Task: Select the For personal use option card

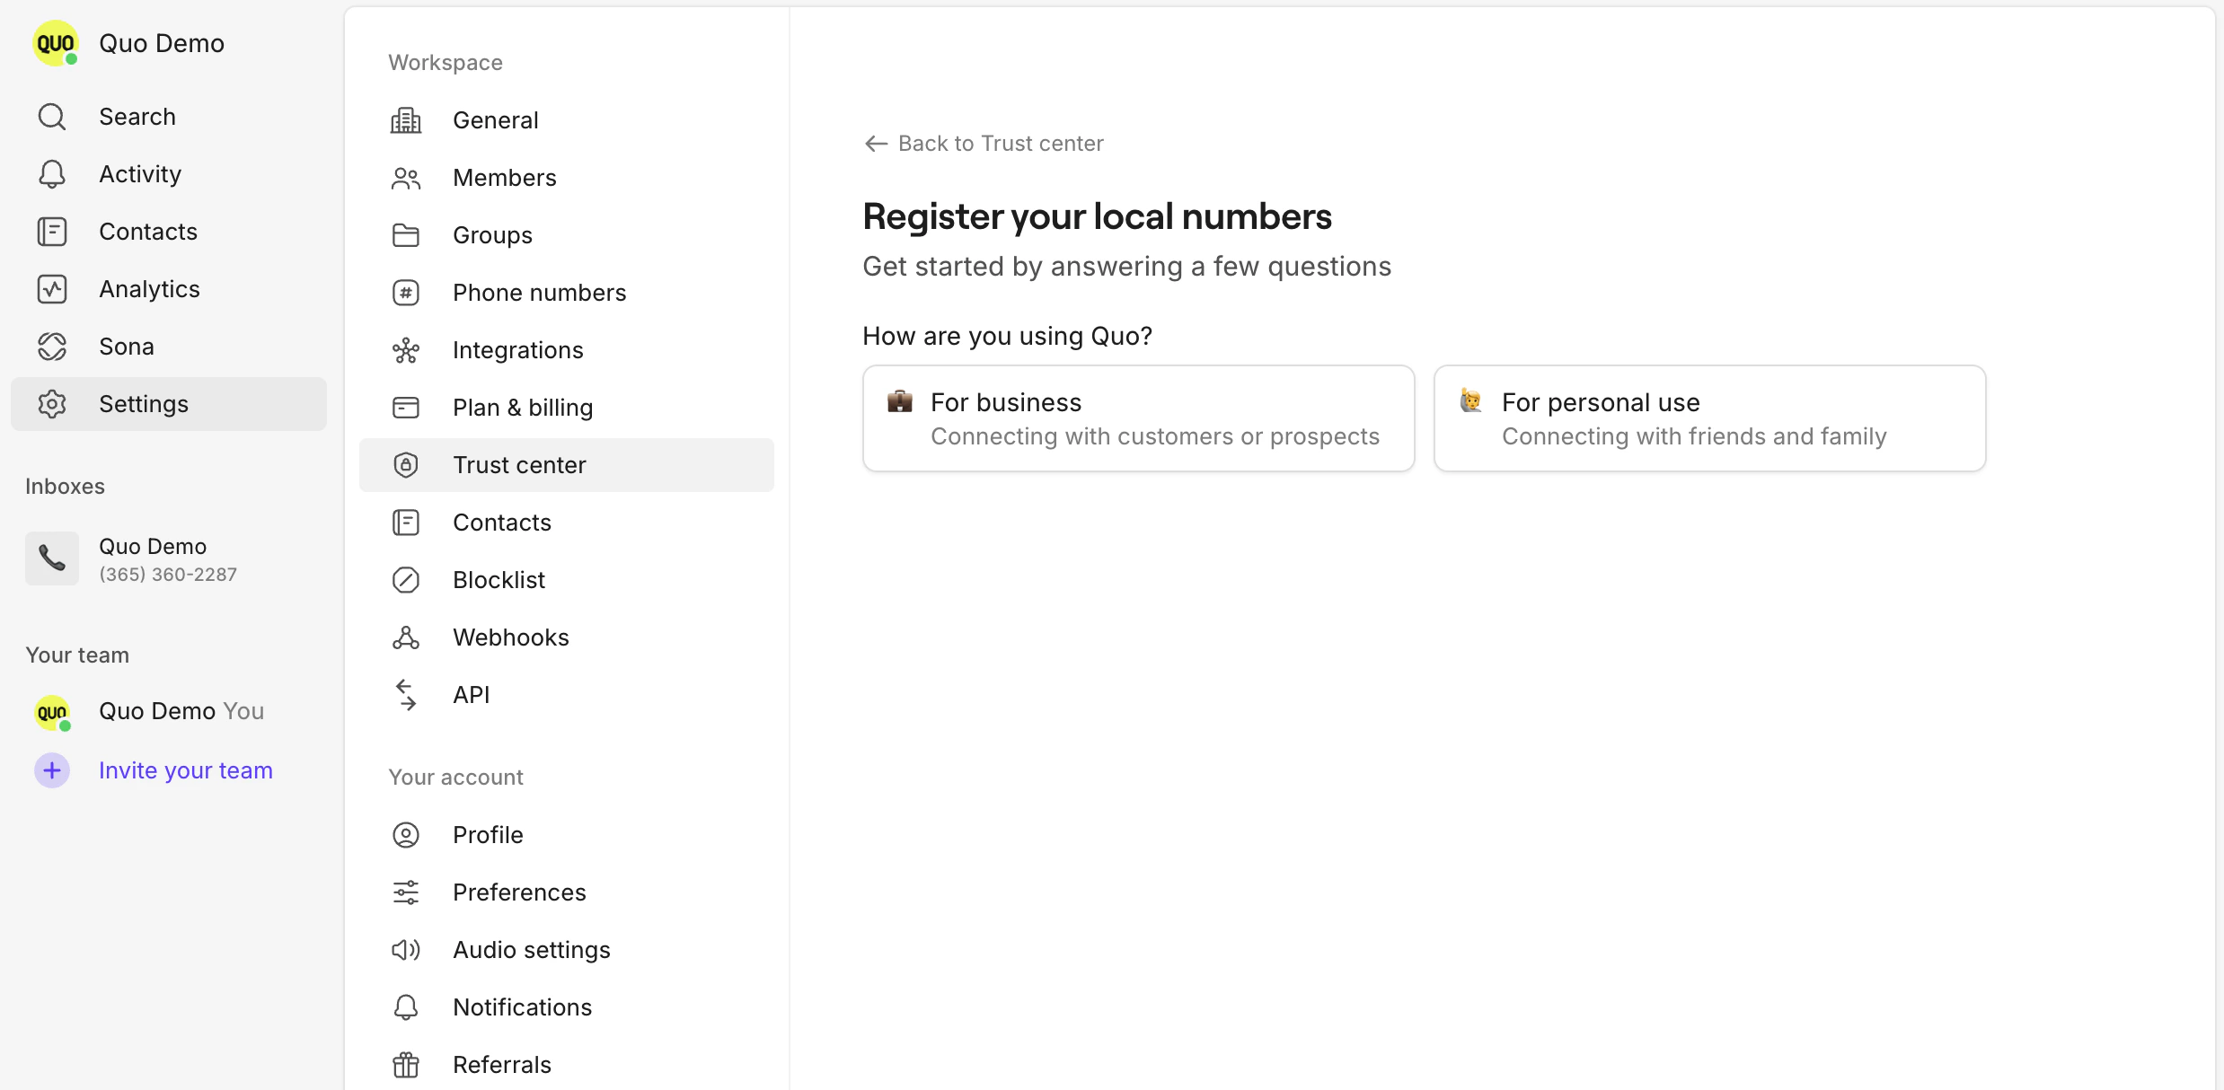Action: (1708, 418)
